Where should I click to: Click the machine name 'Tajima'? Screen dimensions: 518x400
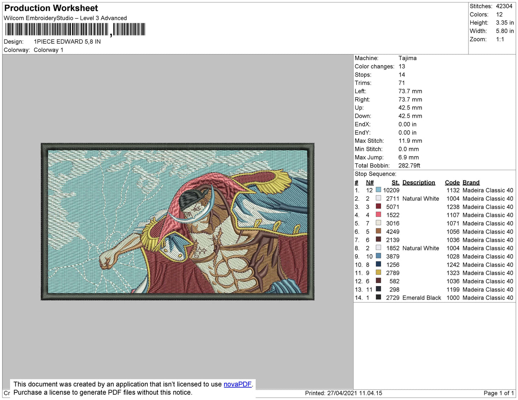[x=408, y=58]
